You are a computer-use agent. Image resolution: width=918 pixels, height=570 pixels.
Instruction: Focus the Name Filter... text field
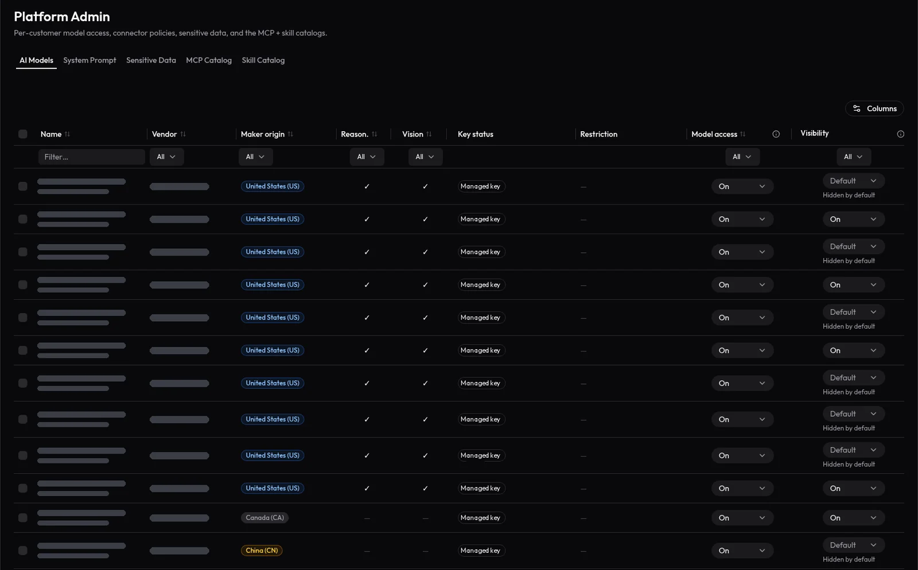click(x=92, y=157)
